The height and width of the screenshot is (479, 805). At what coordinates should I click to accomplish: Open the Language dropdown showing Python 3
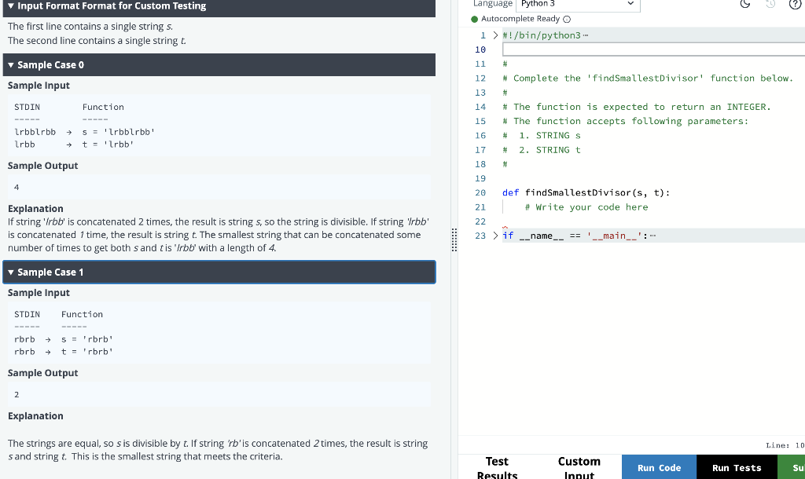[579, 4]
